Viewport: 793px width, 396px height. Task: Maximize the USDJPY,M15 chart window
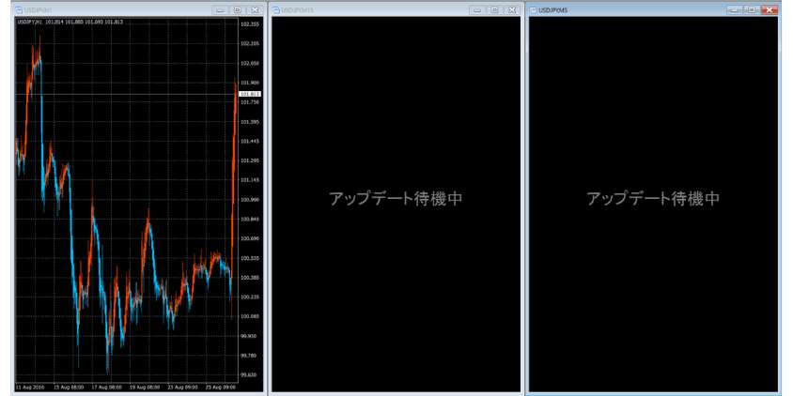coord(494,9)
